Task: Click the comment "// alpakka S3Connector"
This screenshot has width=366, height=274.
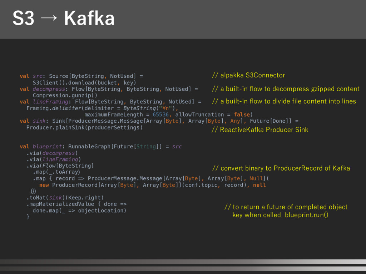Action: point(248,75)
